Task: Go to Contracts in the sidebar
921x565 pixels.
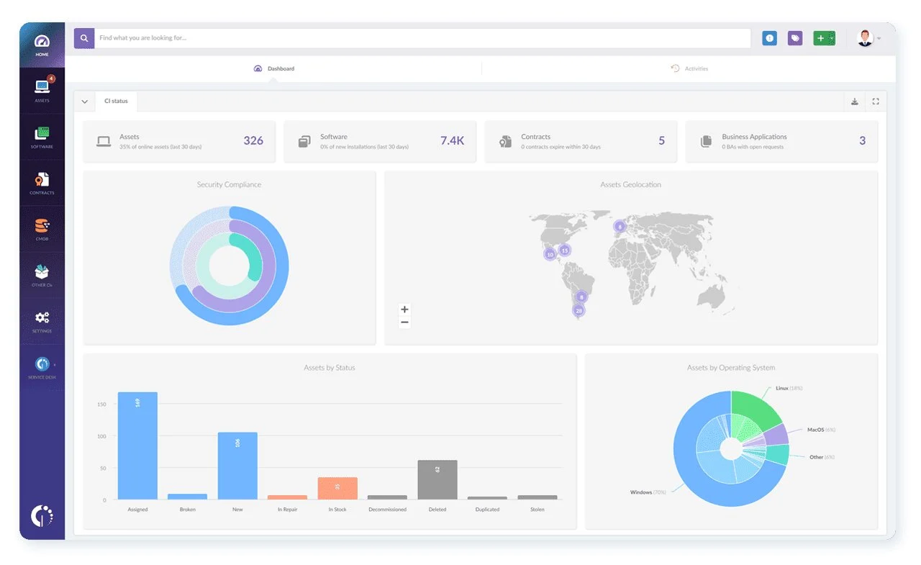Action: tap(42, 182)
